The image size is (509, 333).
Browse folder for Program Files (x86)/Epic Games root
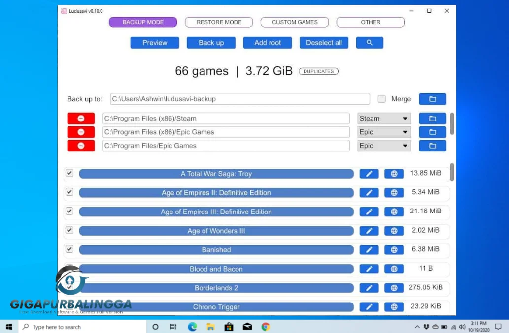tap(433, 132)
